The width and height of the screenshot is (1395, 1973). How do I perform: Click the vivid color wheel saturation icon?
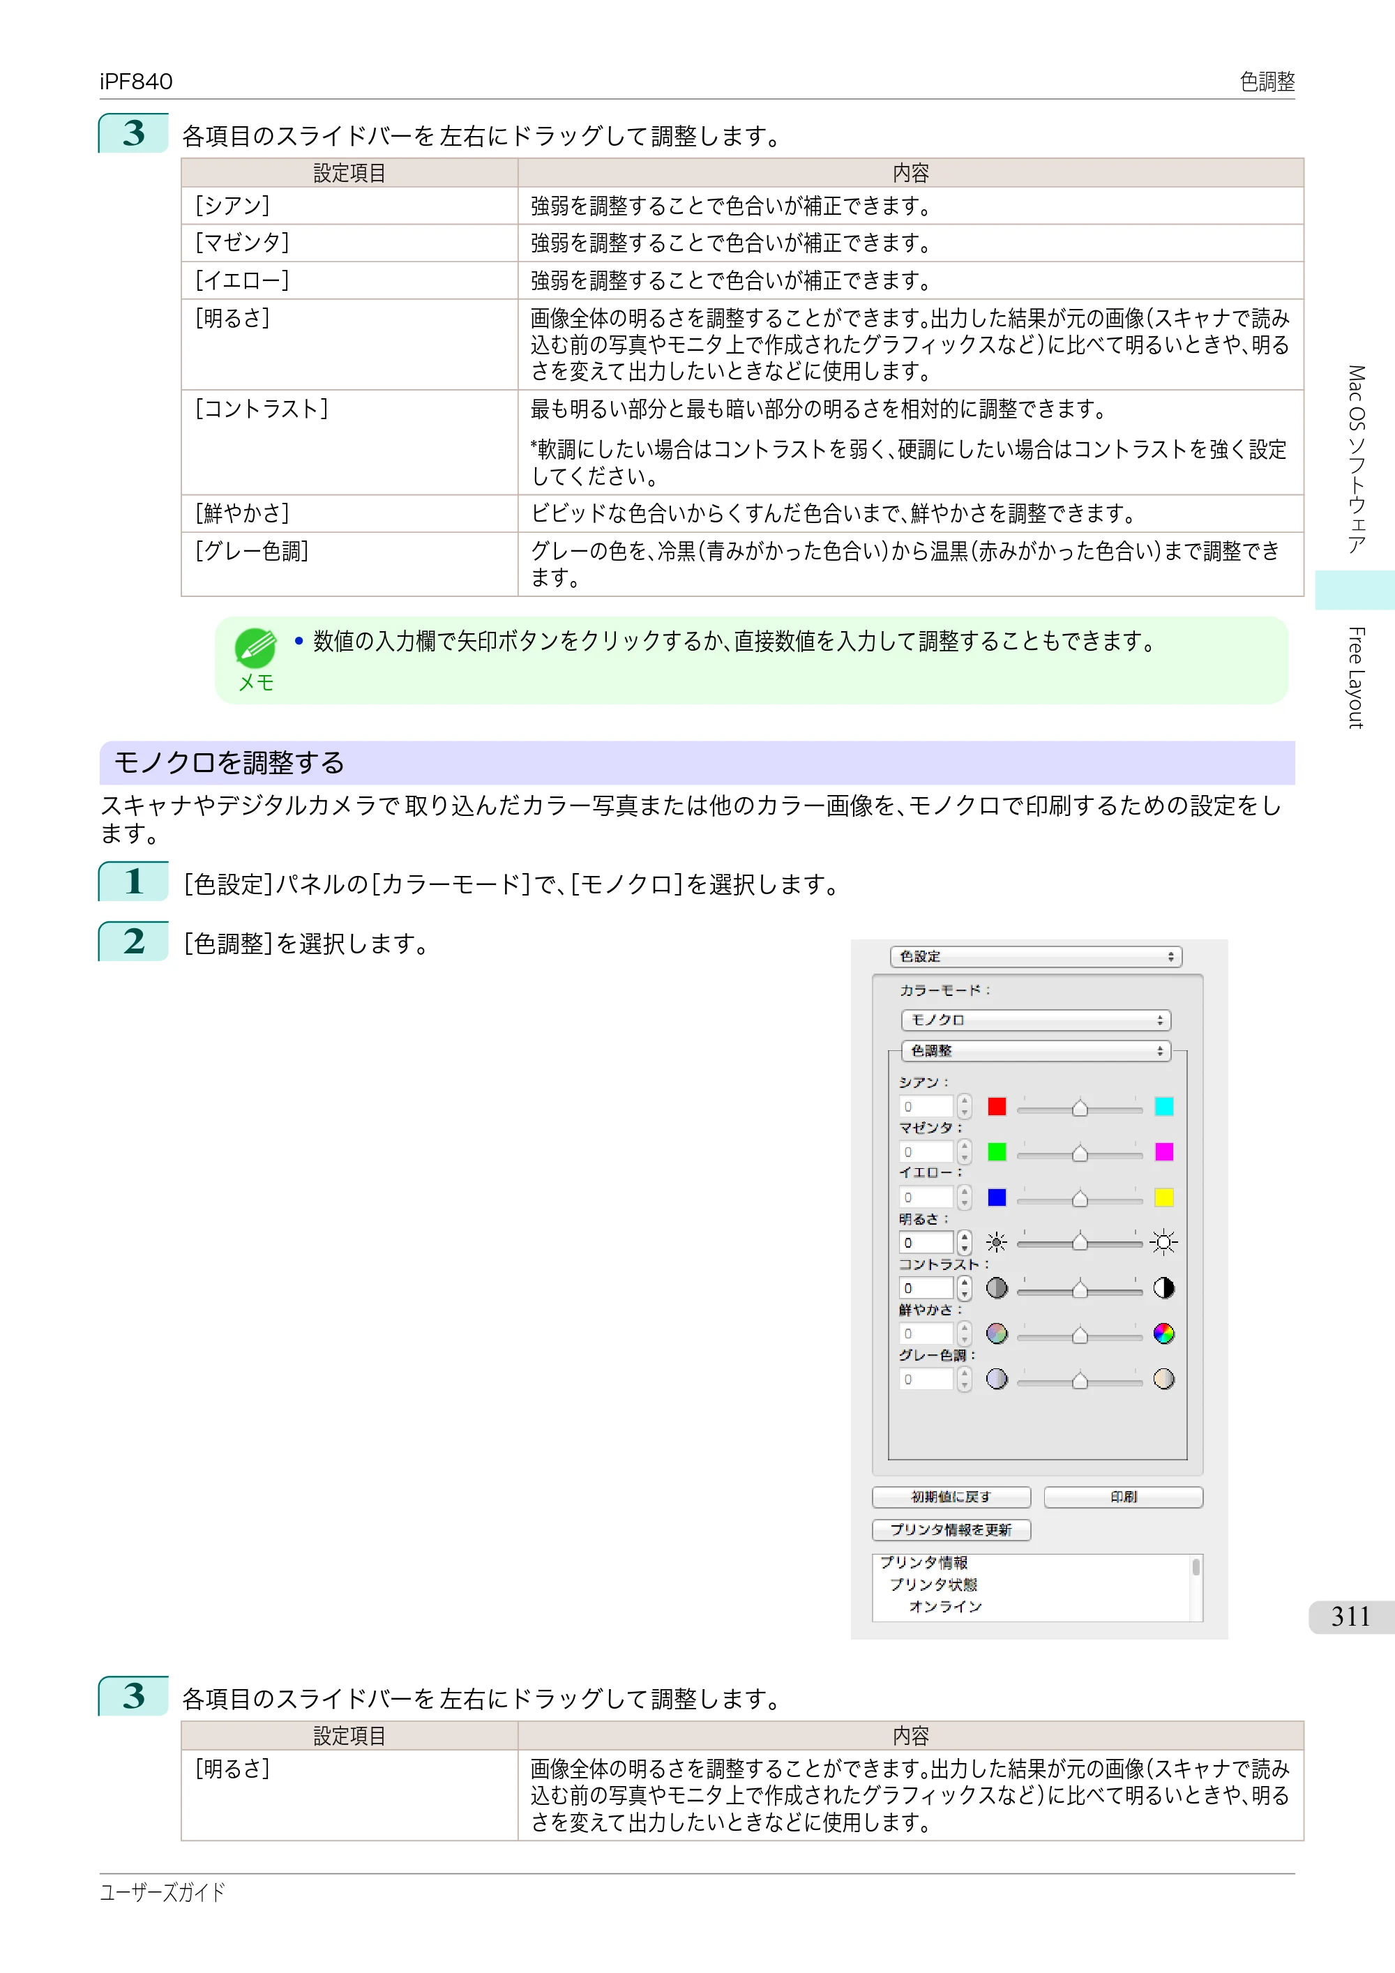click(1164, 1333)
